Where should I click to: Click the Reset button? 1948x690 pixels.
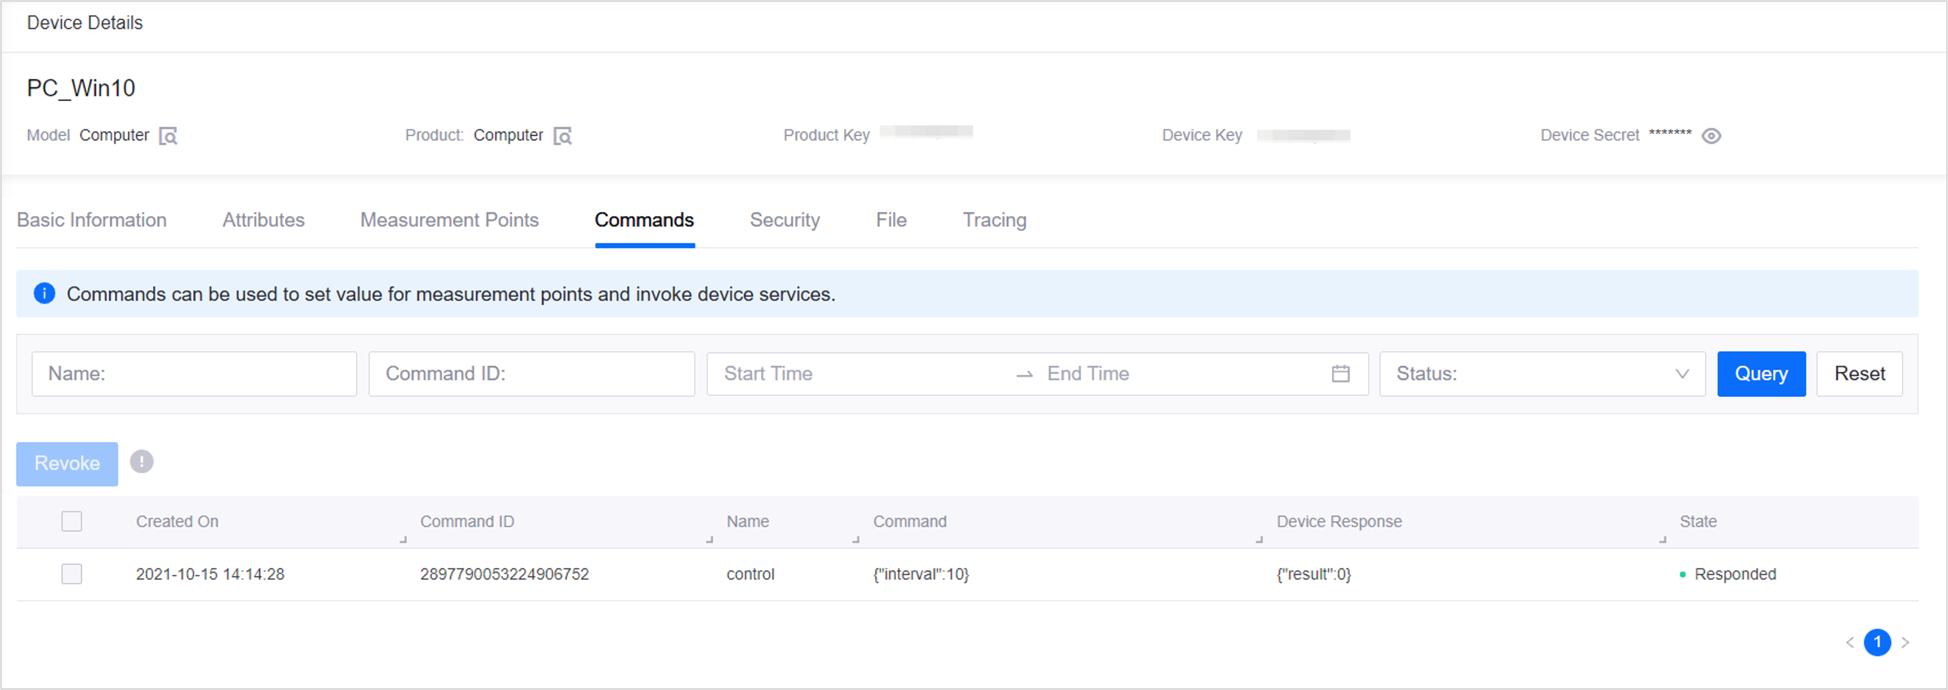[x=1859, y=374]
